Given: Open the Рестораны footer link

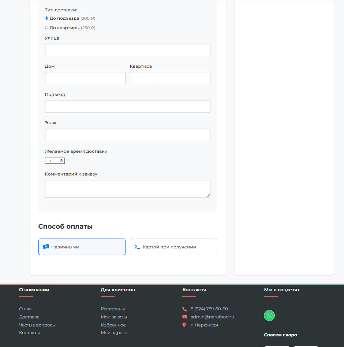Looking at the screenshot, I should pos(113,309).
